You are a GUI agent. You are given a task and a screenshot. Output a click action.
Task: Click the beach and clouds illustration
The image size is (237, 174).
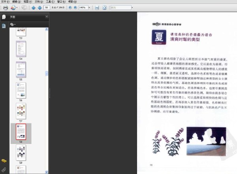(x=206, y=141)
